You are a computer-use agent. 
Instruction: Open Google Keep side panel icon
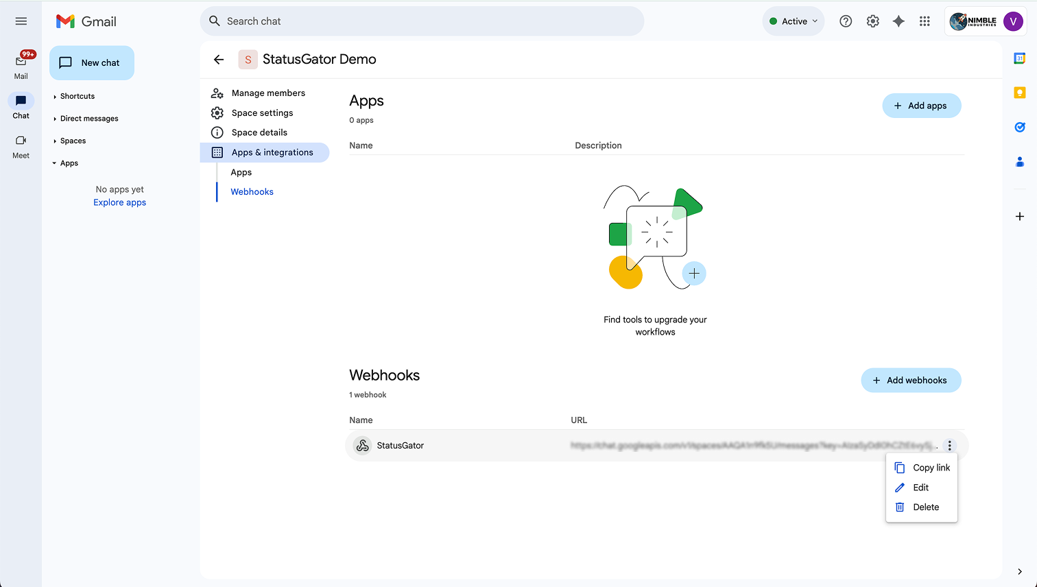[x=1020, y=93]
